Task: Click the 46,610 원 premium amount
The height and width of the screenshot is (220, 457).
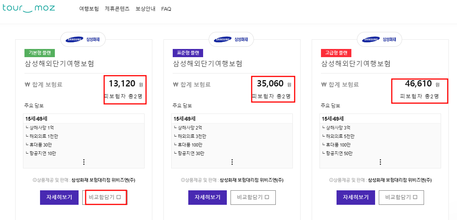Action: tap(422, 84)
